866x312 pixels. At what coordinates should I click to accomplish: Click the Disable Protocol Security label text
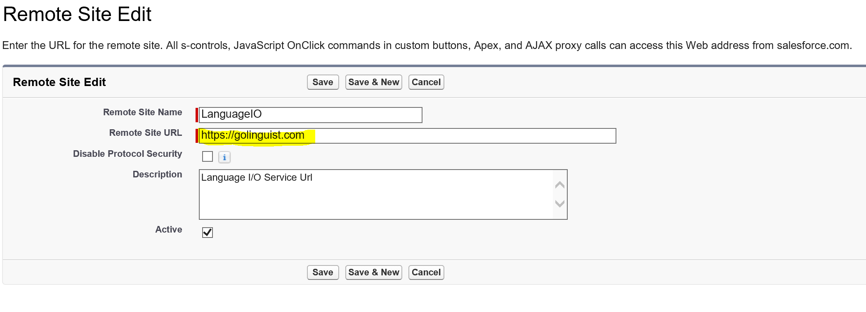click(x=127, y=154)
